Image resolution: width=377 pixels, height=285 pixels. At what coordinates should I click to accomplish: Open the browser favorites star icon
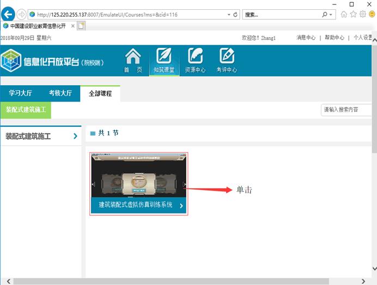coord(353,14)
